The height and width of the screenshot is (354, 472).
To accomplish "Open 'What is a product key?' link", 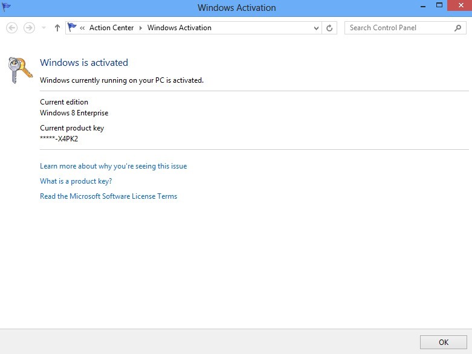I will [76, 181].
